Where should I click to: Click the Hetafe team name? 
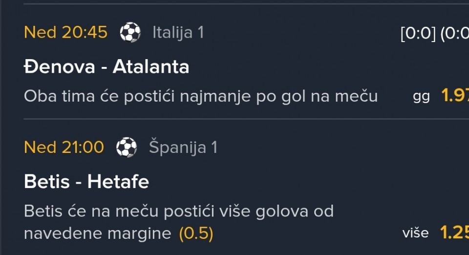[x=118, y=182]
